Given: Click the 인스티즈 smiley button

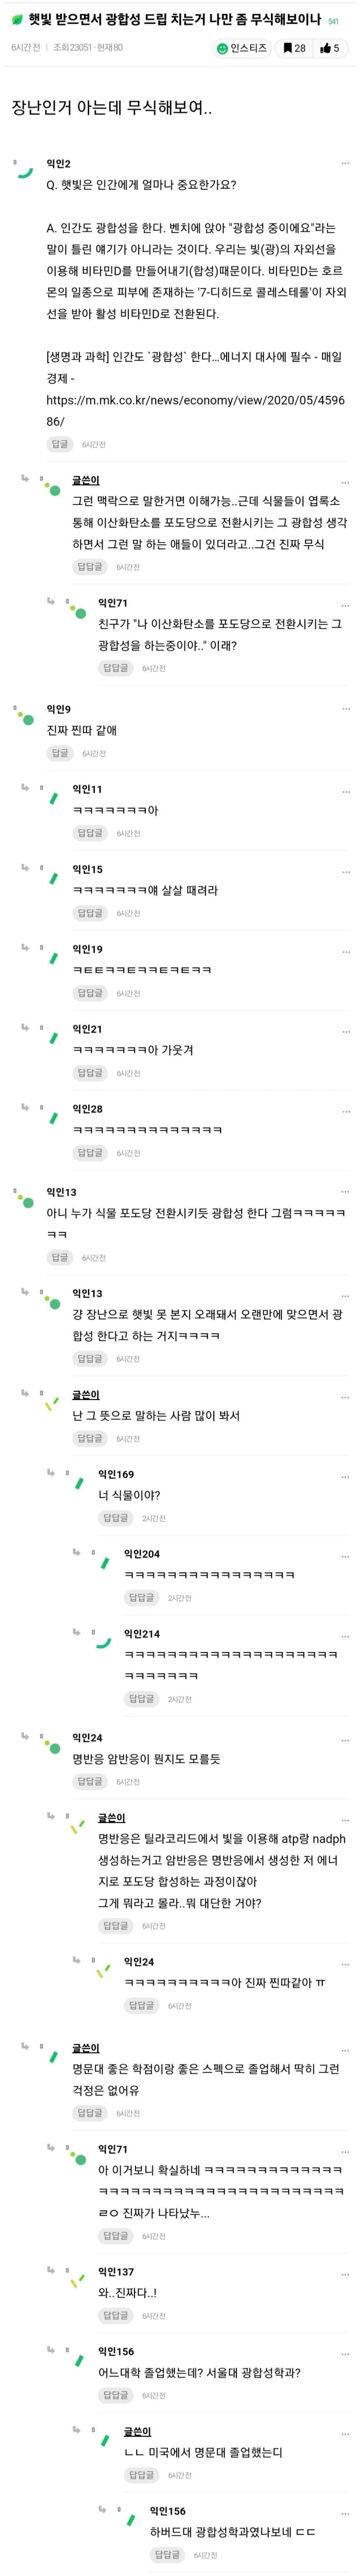Looking at the screenshot, I should point(241,48).
